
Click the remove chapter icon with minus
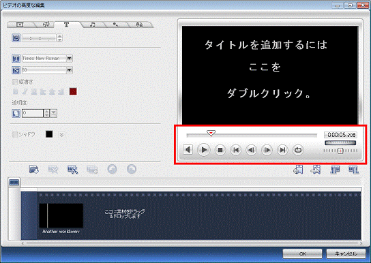(316, 169)
